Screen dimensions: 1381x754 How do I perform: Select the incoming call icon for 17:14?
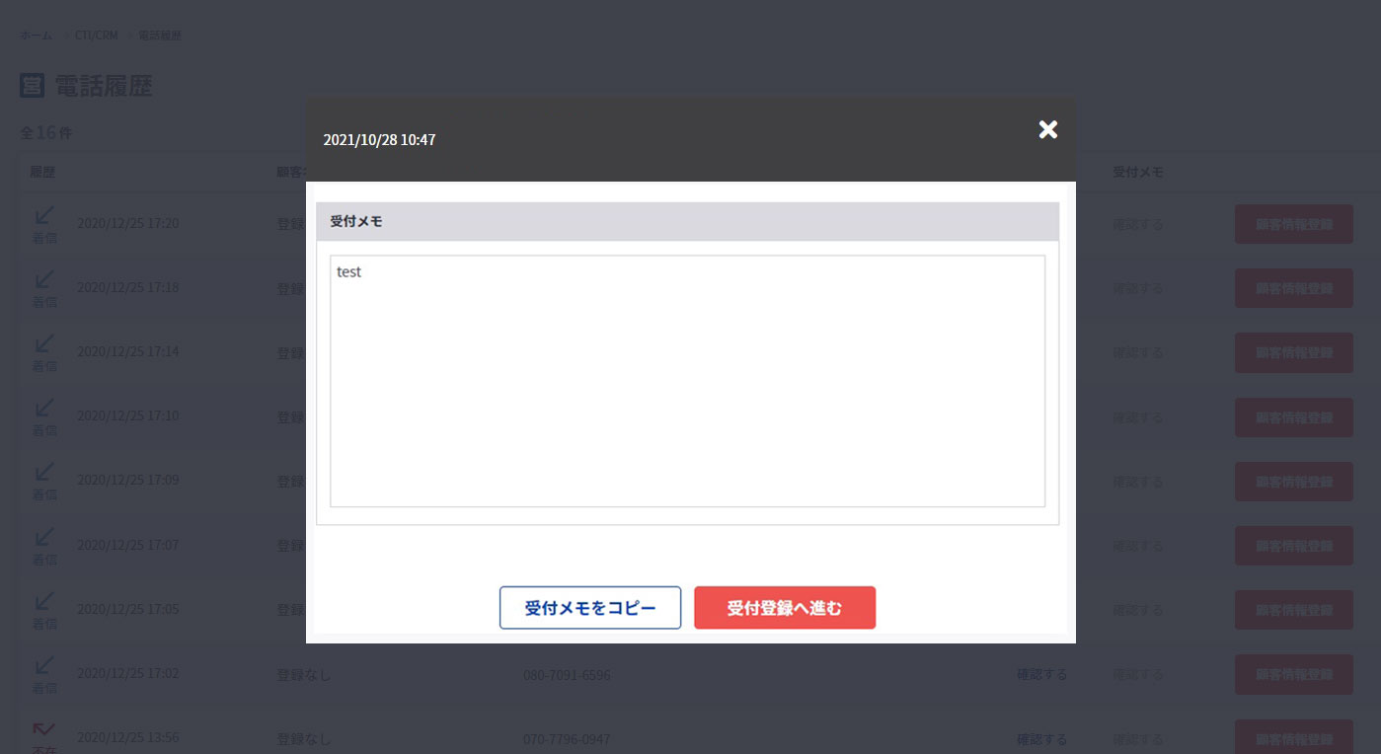pyautogui.click(x=44, y=343)
